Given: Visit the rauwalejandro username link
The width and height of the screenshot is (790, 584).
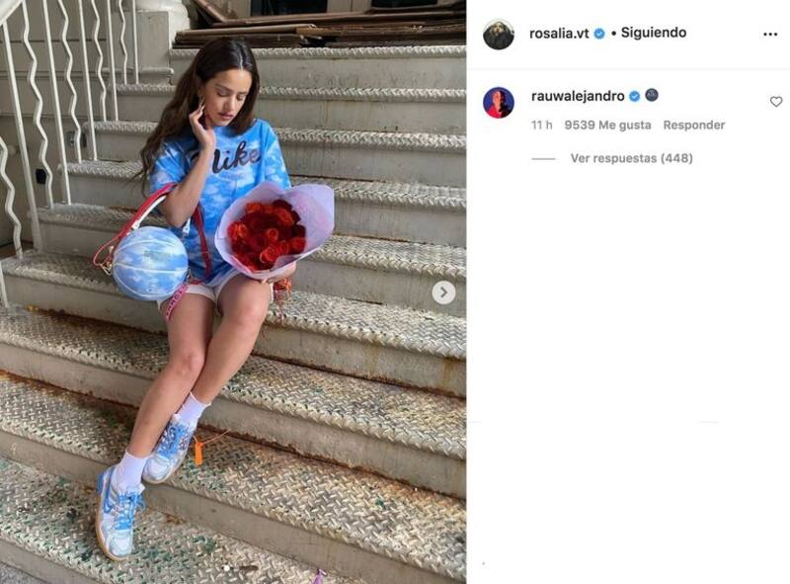Looking at the screenshot, I should 578,96.
